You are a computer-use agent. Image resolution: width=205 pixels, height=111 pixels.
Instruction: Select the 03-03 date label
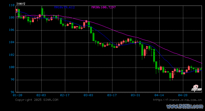tap(89, 95)
